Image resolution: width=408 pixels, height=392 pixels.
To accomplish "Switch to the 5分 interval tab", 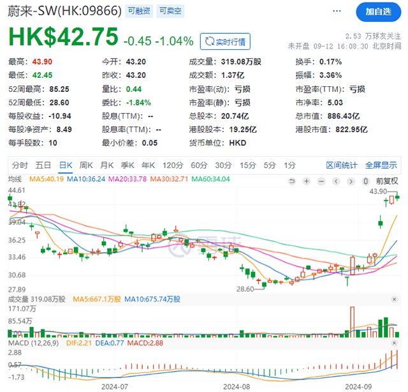I will (x=270, y=165).
